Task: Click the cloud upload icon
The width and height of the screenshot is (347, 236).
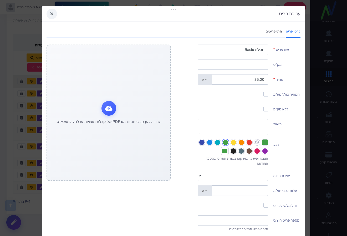Action: pyautogui.click(x=109, y=108)
